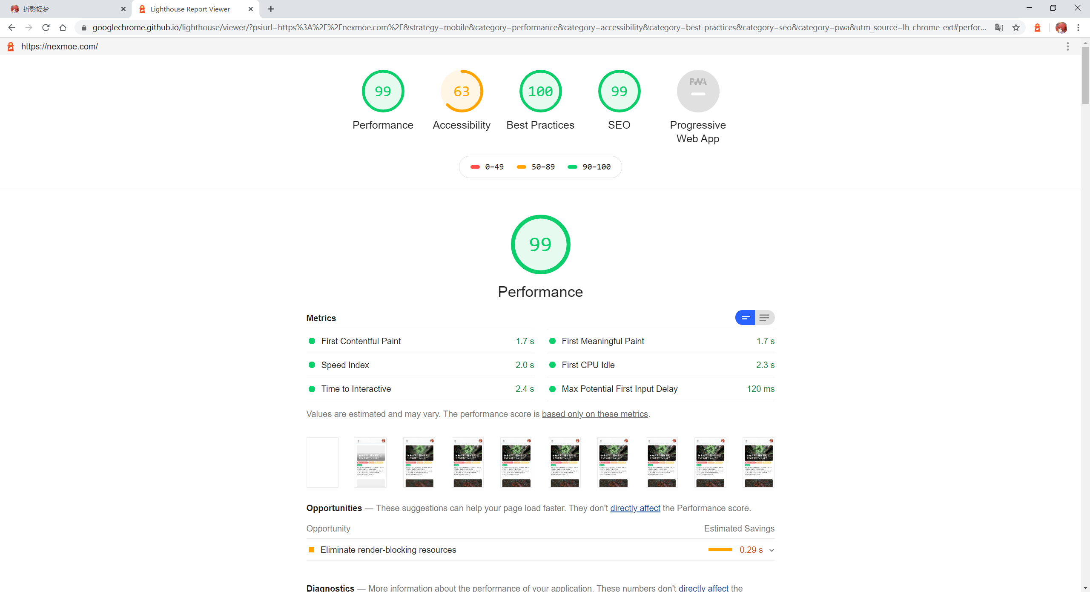Screen dimensions: 1090x592
Task: Click the Chrome profile avatar
Action: coord(1061,28)
